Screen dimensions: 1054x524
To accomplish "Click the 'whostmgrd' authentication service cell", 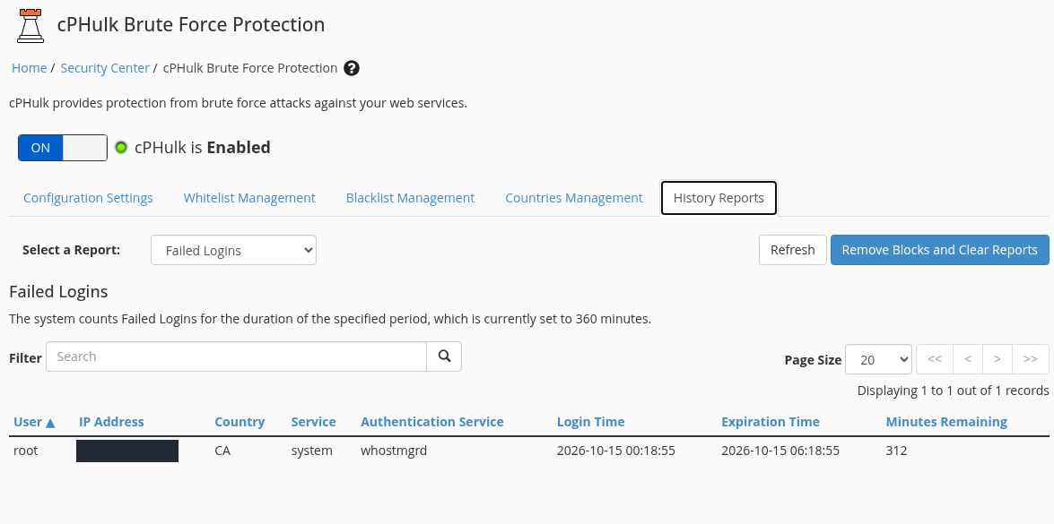I will point(394,451).
